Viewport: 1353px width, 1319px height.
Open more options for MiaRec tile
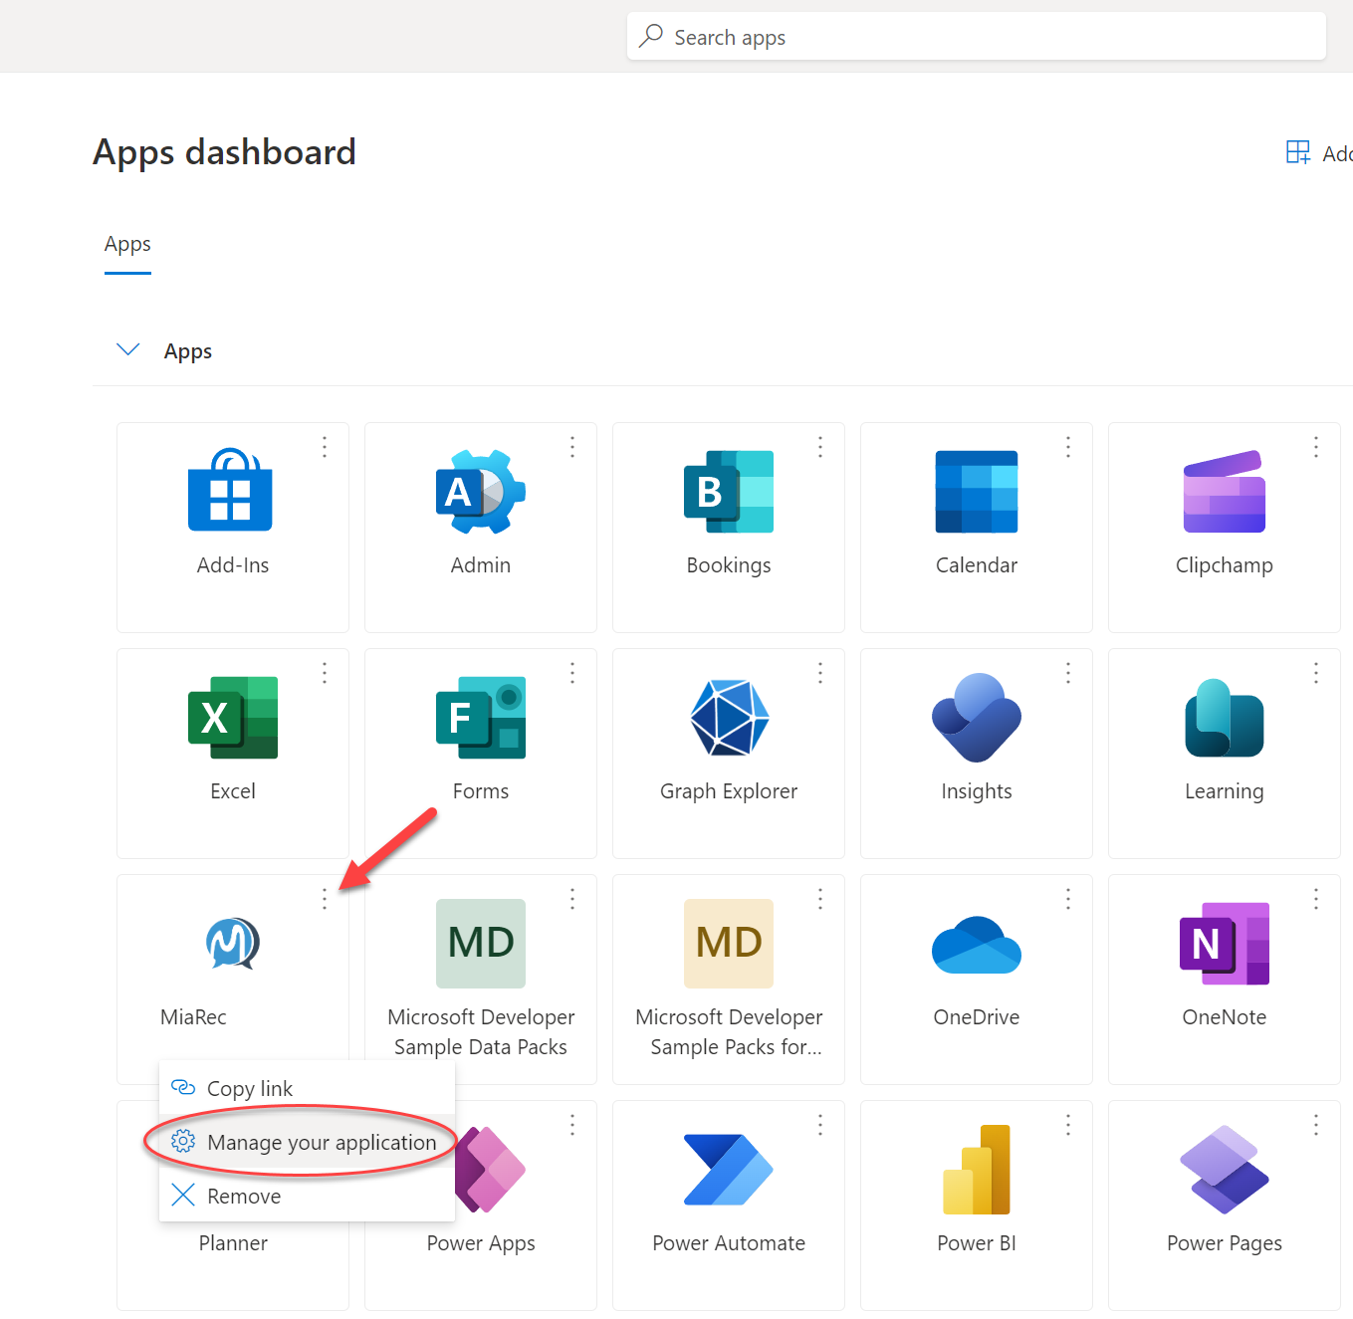(325, 899)
